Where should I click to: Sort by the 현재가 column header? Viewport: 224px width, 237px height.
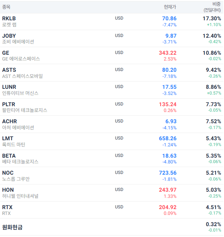pyautogui.click(x=170, y=7)
